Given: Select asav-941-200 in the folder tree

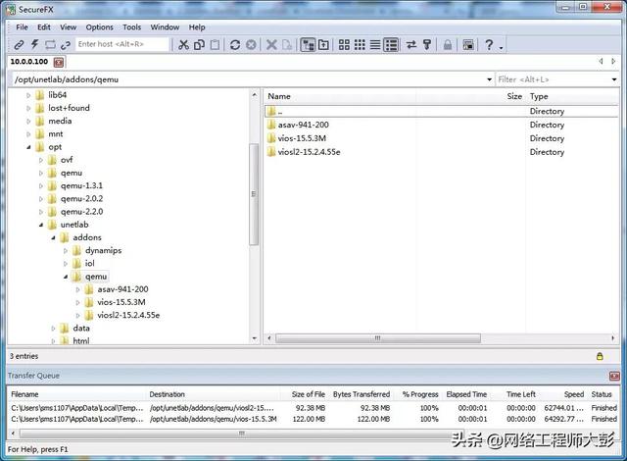Looking at the screenshot, I should [x=122, y=289].
